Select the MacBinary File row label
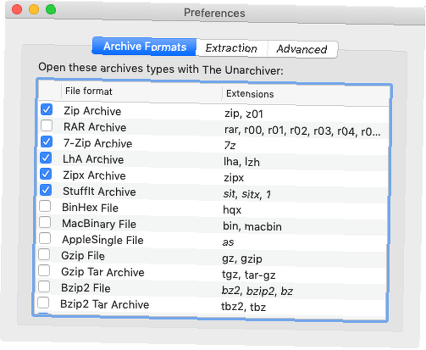 click(99, 224)
